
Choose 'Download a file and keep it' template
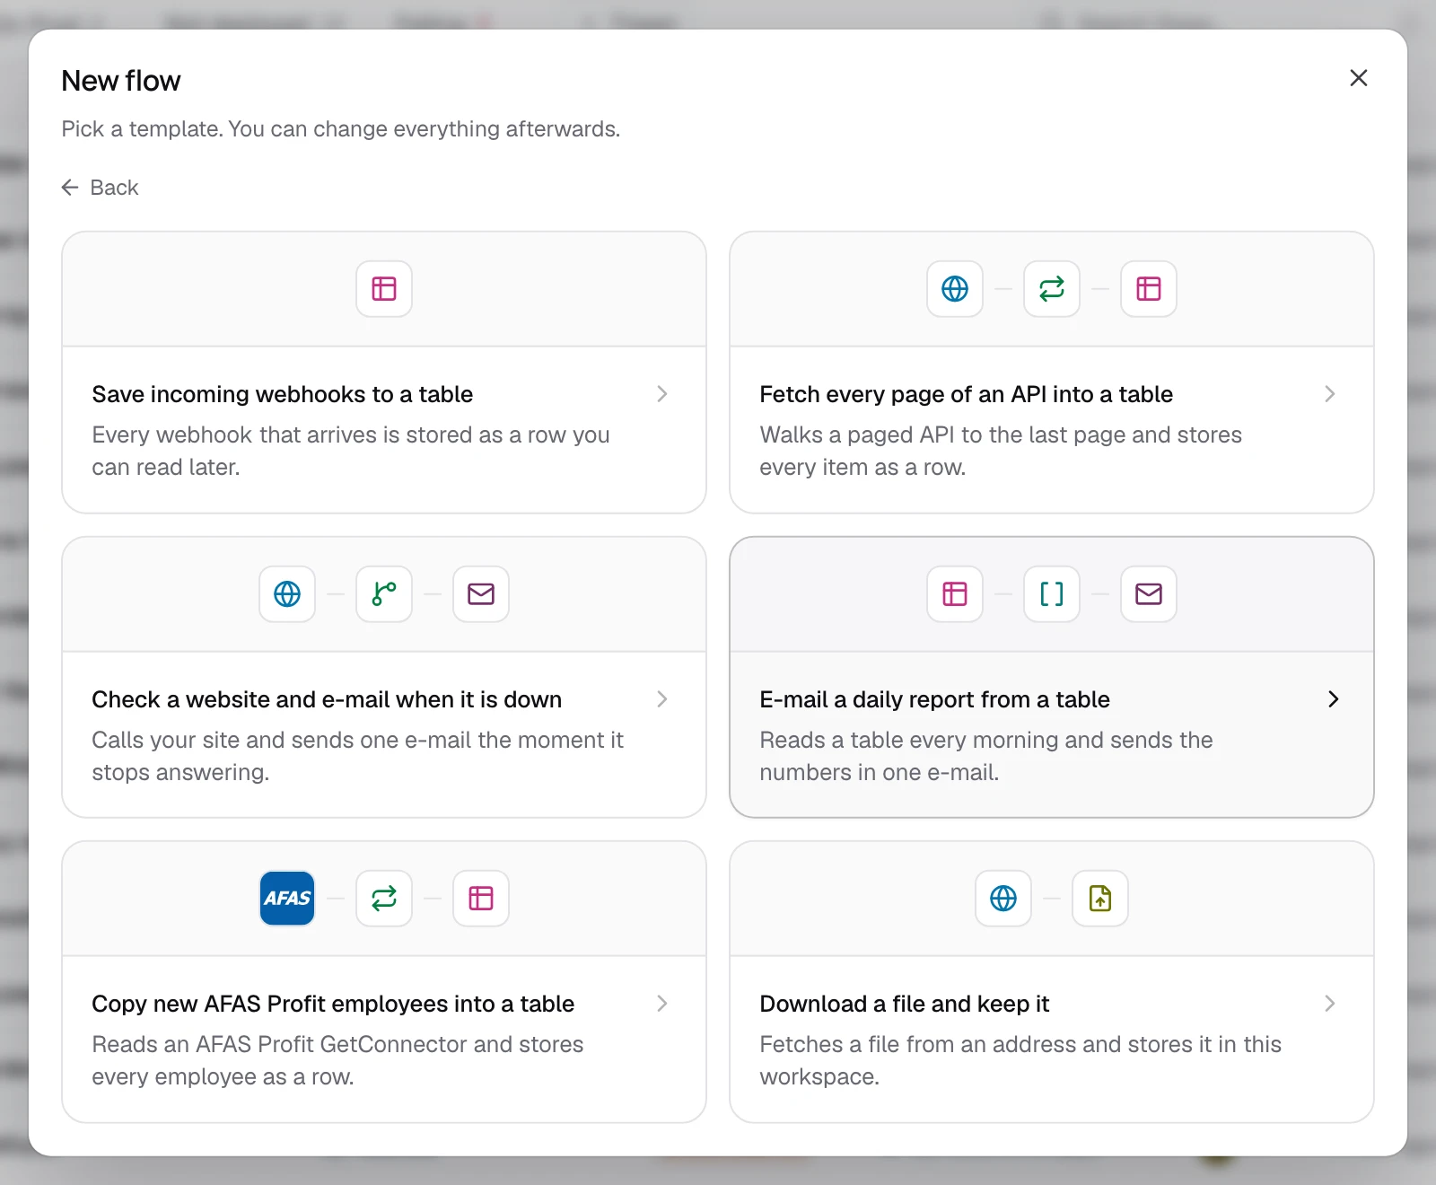(x=1052, y=982)
